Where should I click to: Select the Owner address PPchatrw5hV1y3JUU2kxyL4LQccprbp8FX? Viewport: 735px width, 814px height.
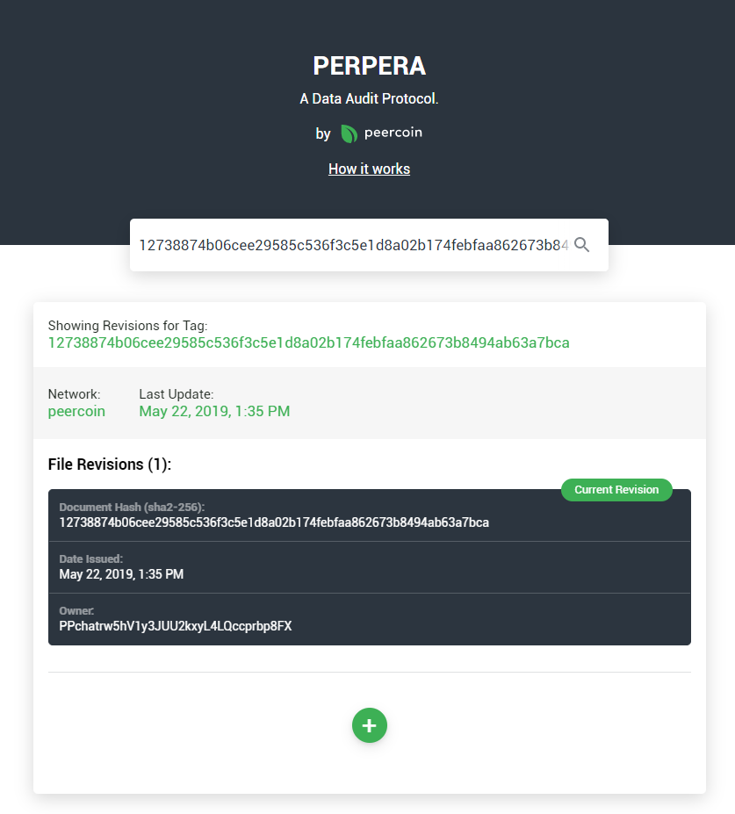click(x=176, y=626)
